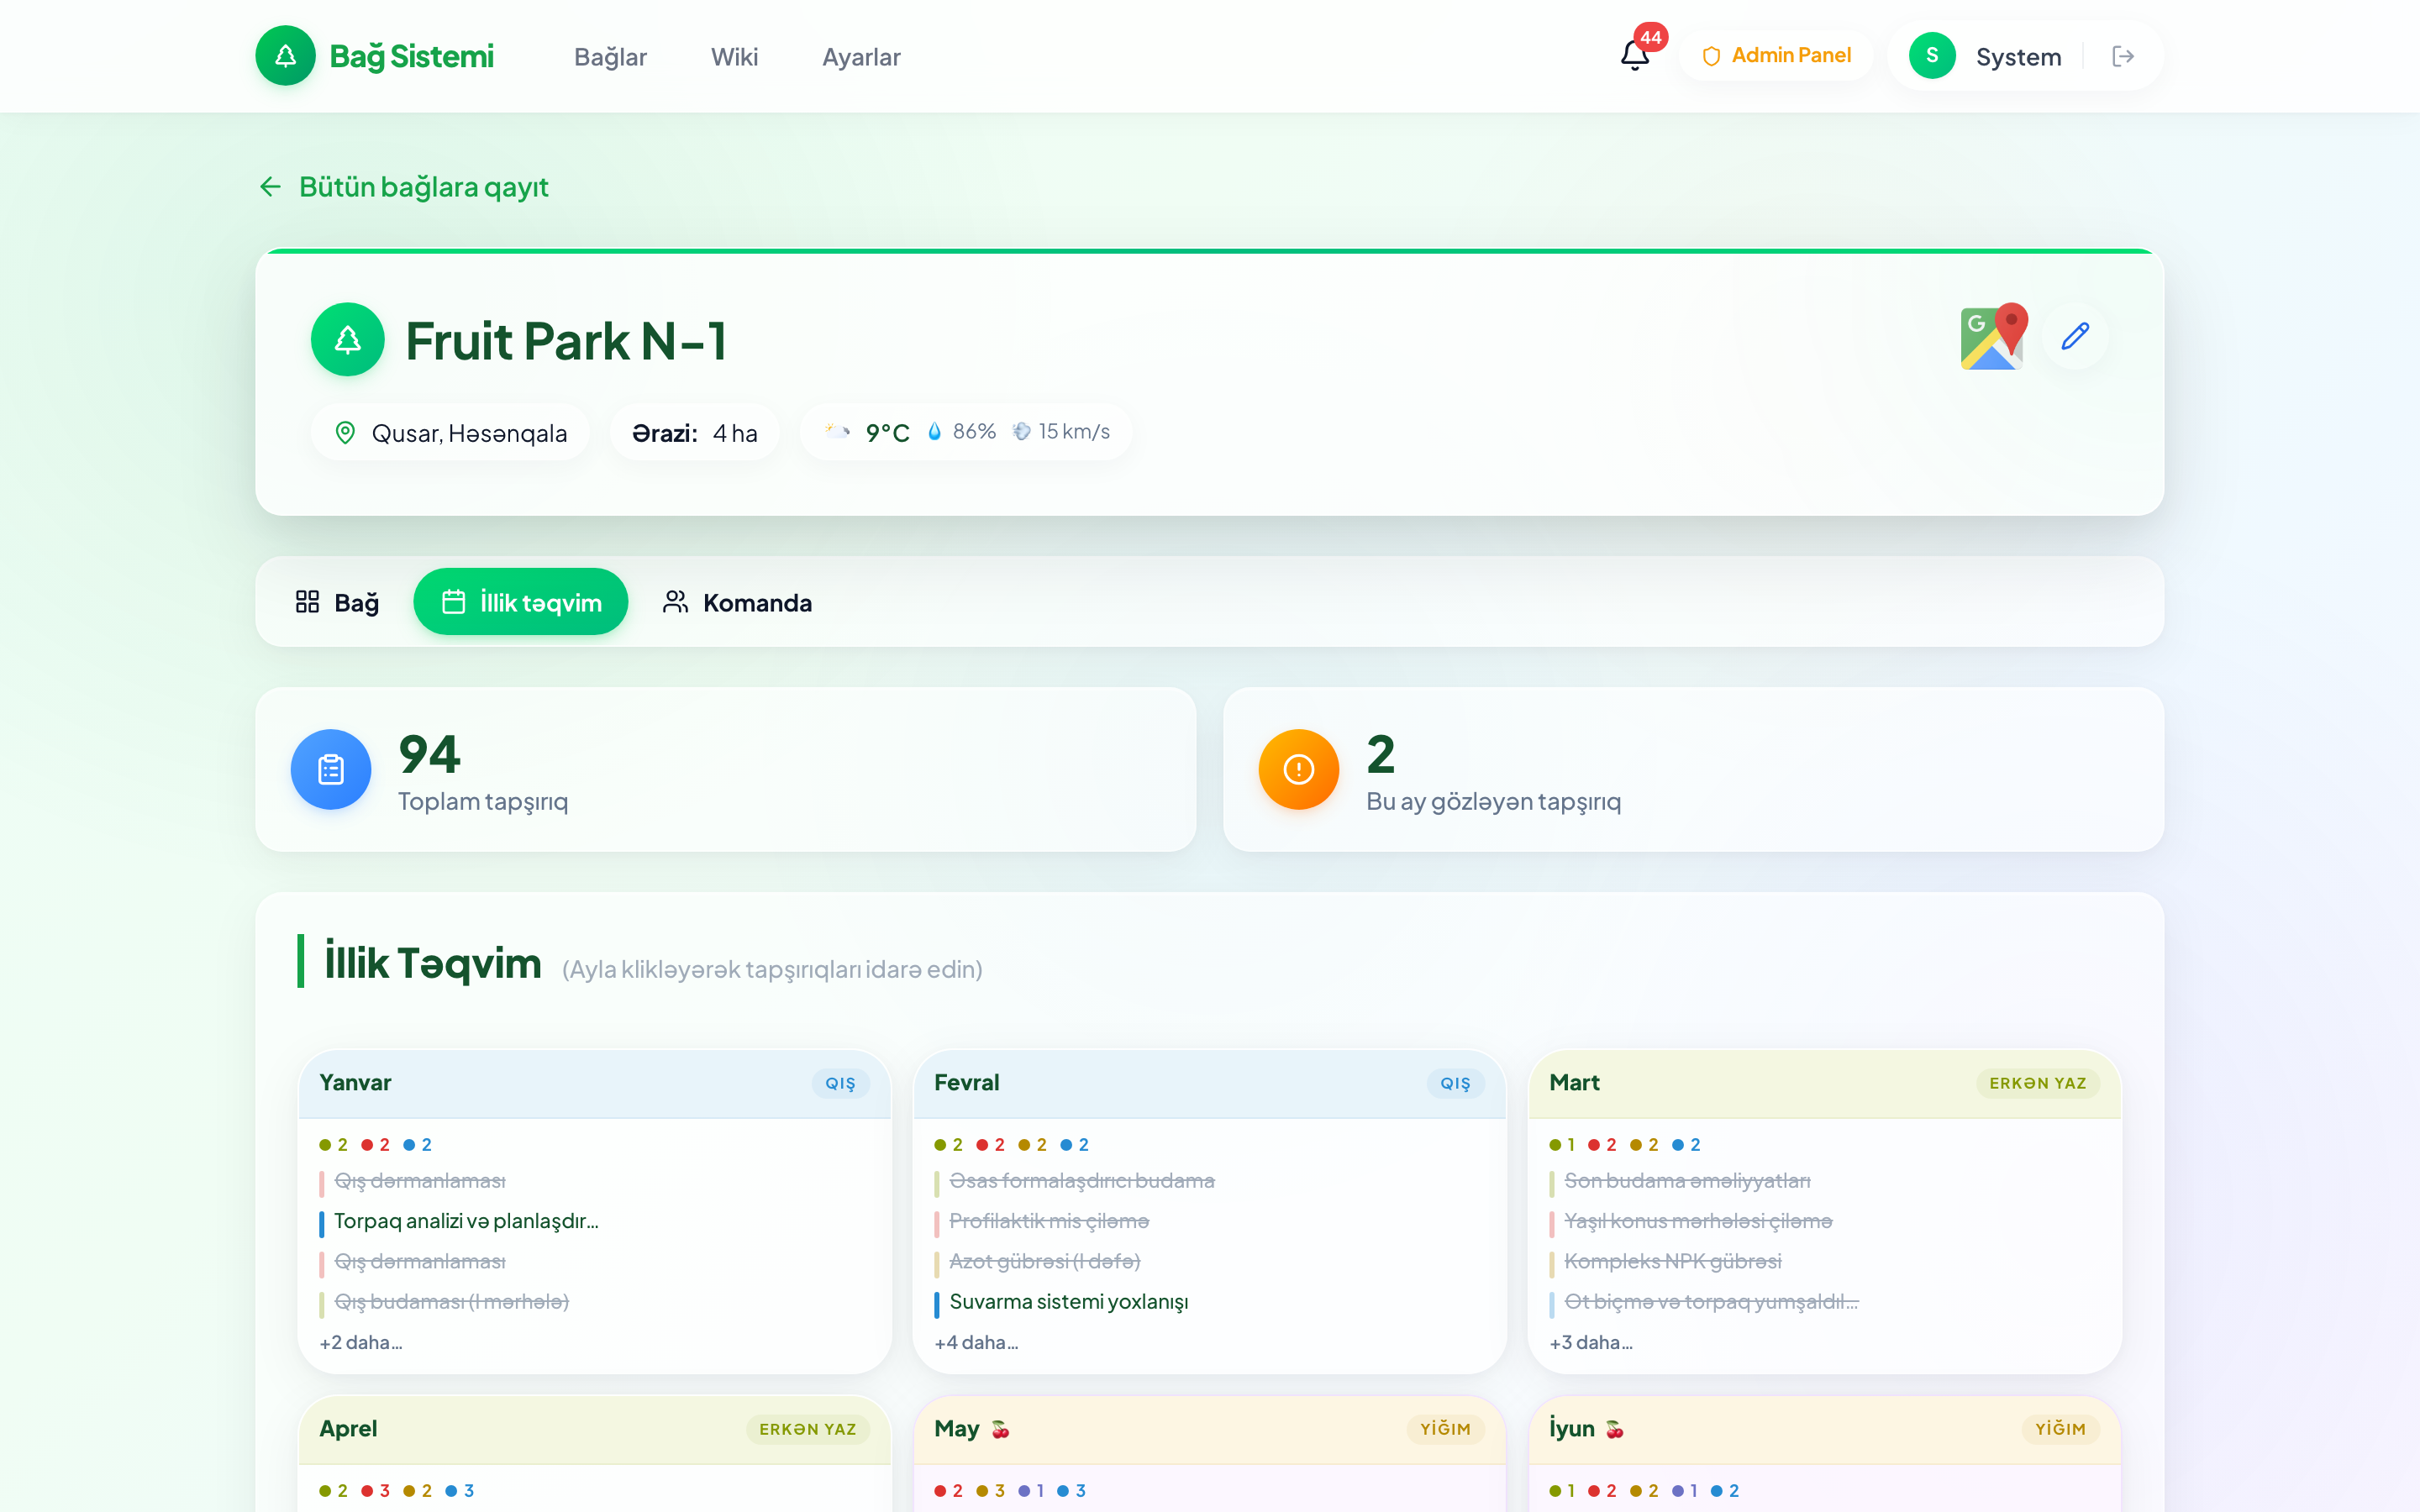The image size is (2420, 1512).
Task: Click the cherry icon beside İyun
Action: pos(1615,1429)
